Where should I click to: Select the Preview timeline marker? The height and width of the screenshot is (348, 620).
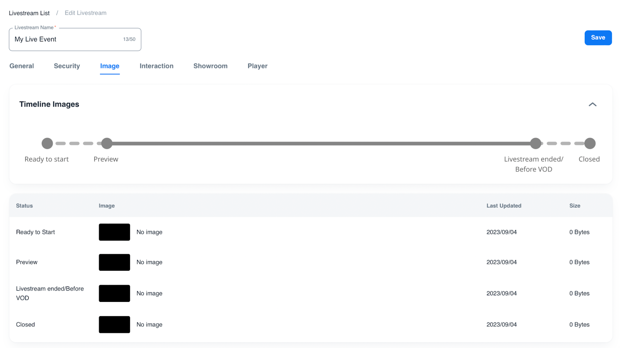coord(107,143)
